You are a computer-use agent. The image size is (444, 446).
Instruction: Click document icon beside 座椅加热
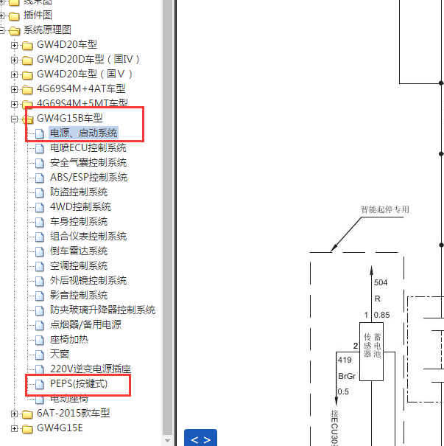tap(40, 340)
